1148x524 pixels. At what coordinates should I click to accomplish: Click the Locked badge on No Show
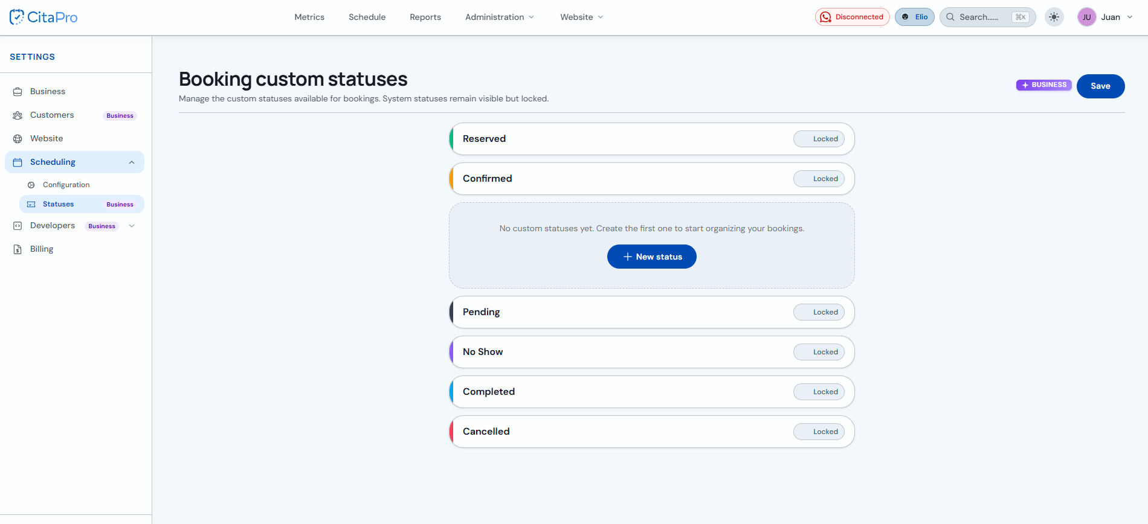point(819,352)
